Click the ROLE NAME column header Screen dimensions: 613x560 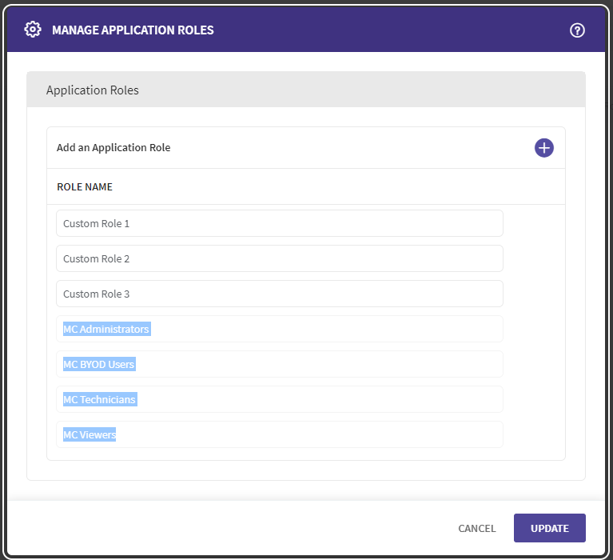point(85,187)
